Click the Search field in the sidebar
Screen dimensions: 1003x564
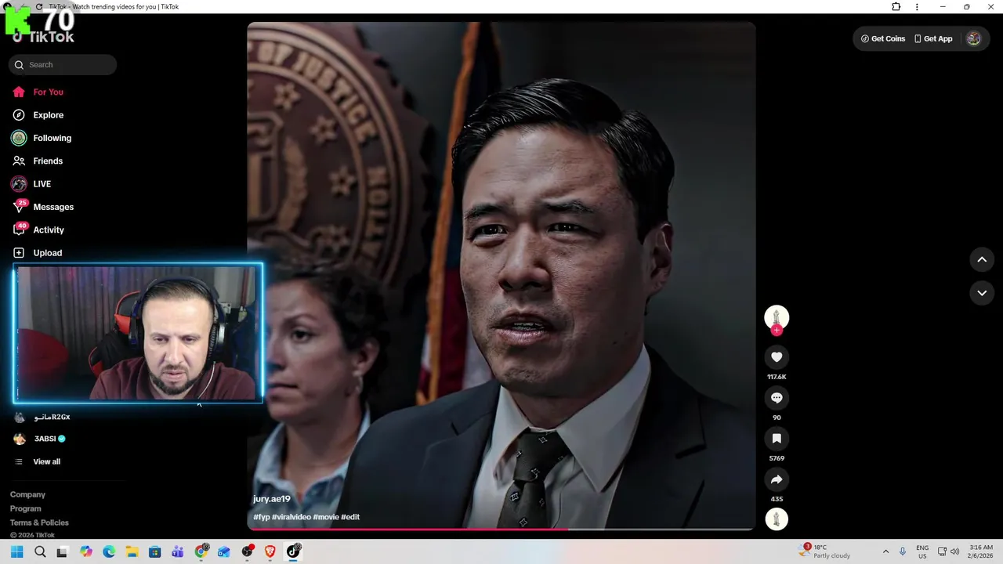click(x=63, y=65)
